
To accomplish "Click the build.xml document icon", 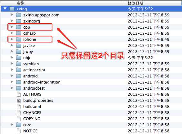I will pyautogui.click(x=19, y=106).
